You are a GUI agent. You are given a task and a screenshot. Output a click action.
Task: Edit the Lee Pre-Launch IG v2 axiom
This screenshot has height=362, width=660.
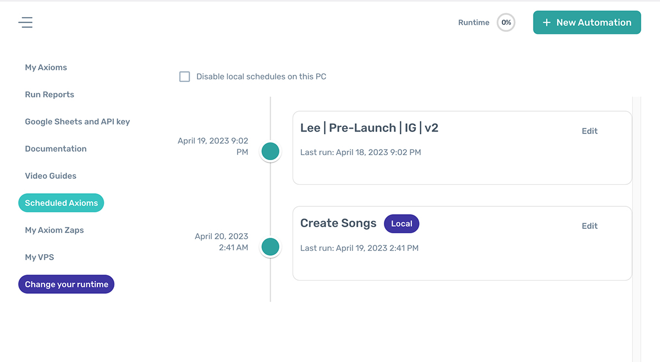[x=590, y=131]
